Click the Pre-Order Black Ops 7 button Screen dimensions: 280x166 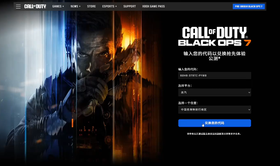coord(248,7)
